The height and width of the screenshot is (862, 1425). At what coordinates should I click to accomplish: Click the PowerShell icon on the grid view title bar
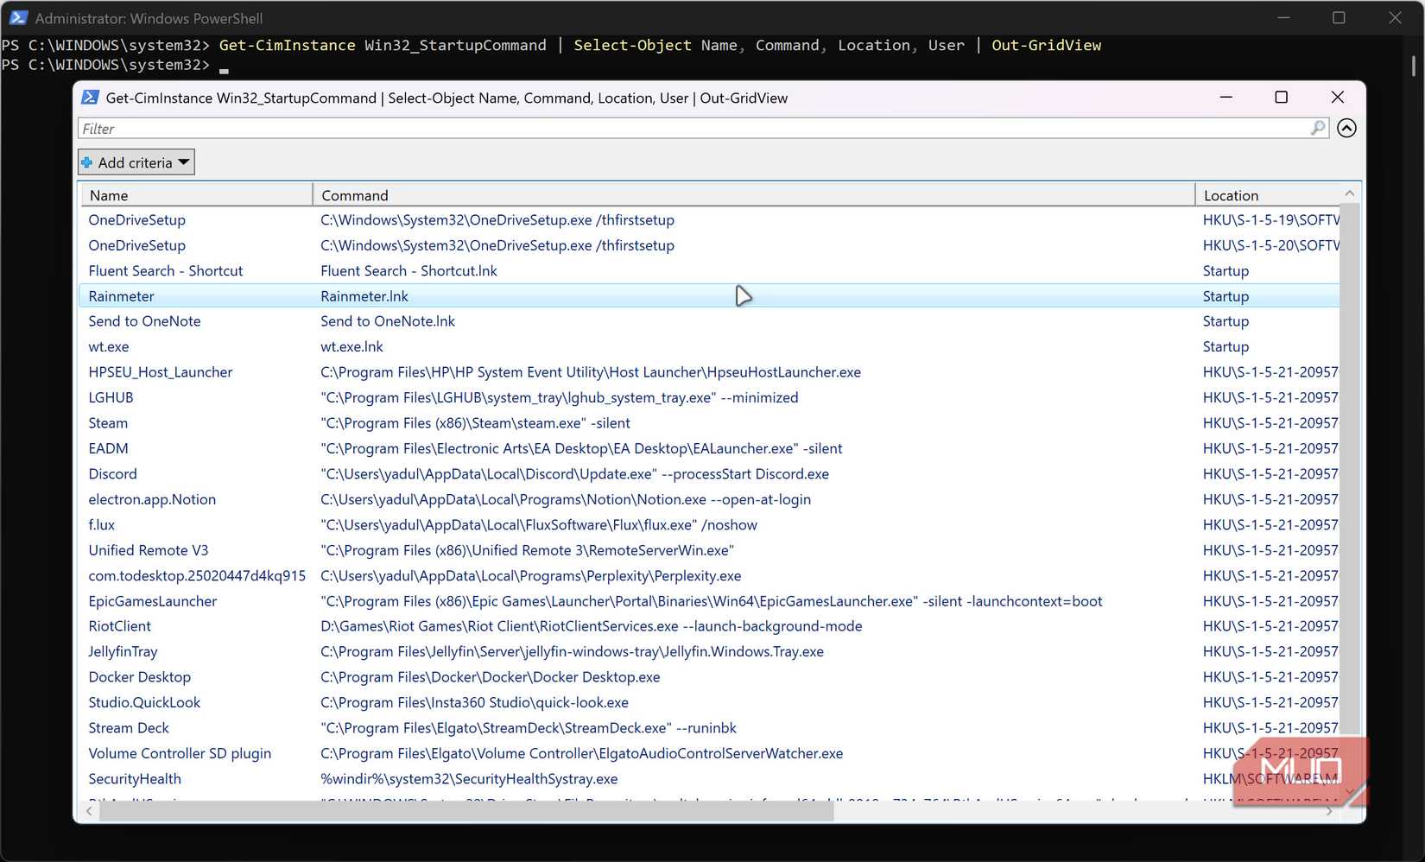[x=90, y=98]
